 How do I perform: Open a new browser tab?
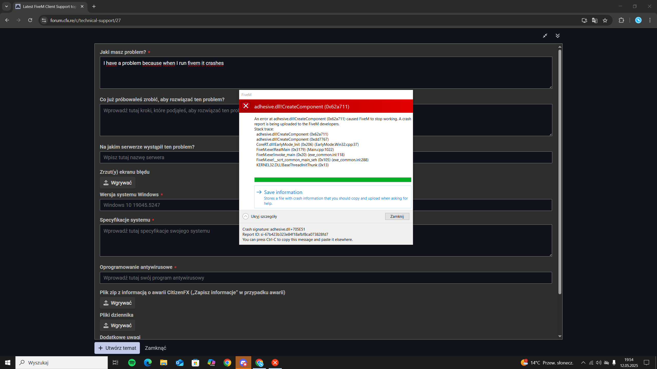pyautogui.click(x=94, y=6)
